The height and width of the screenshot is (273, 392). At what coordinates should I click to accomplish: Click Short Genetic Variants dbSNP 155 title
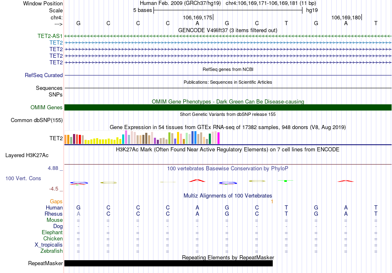228,114
